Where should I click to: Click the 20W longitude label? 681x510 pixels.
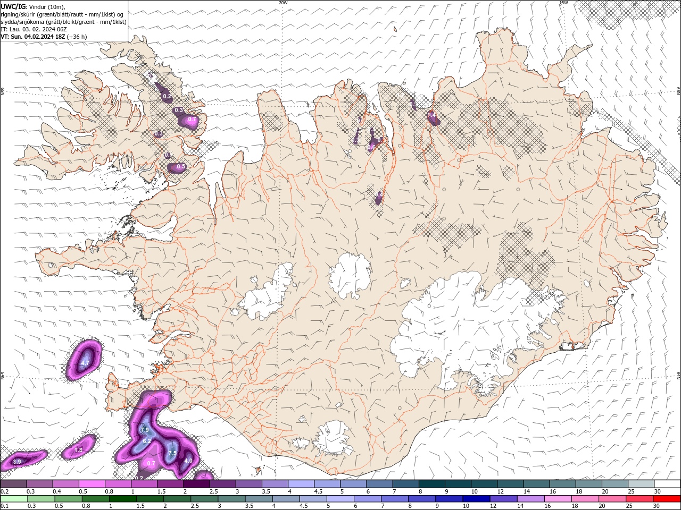point(283,3)
